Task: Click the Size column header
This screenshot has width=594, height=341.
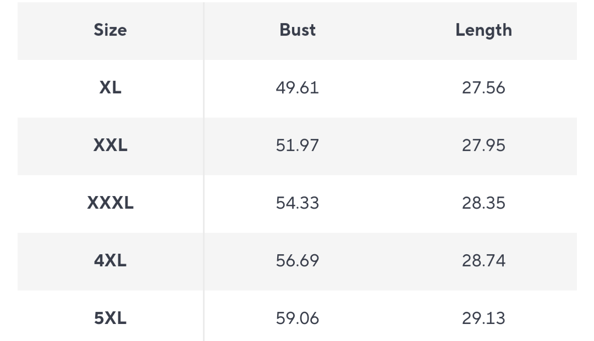Action: [110, 30]
